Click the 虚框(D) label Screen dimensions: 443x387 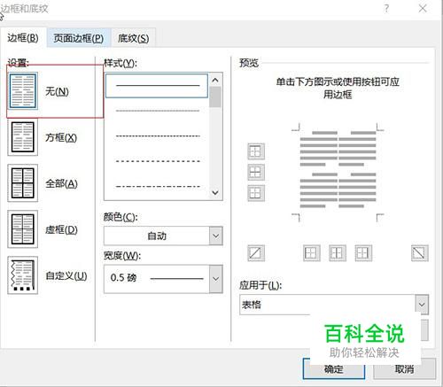pos(61,229)
